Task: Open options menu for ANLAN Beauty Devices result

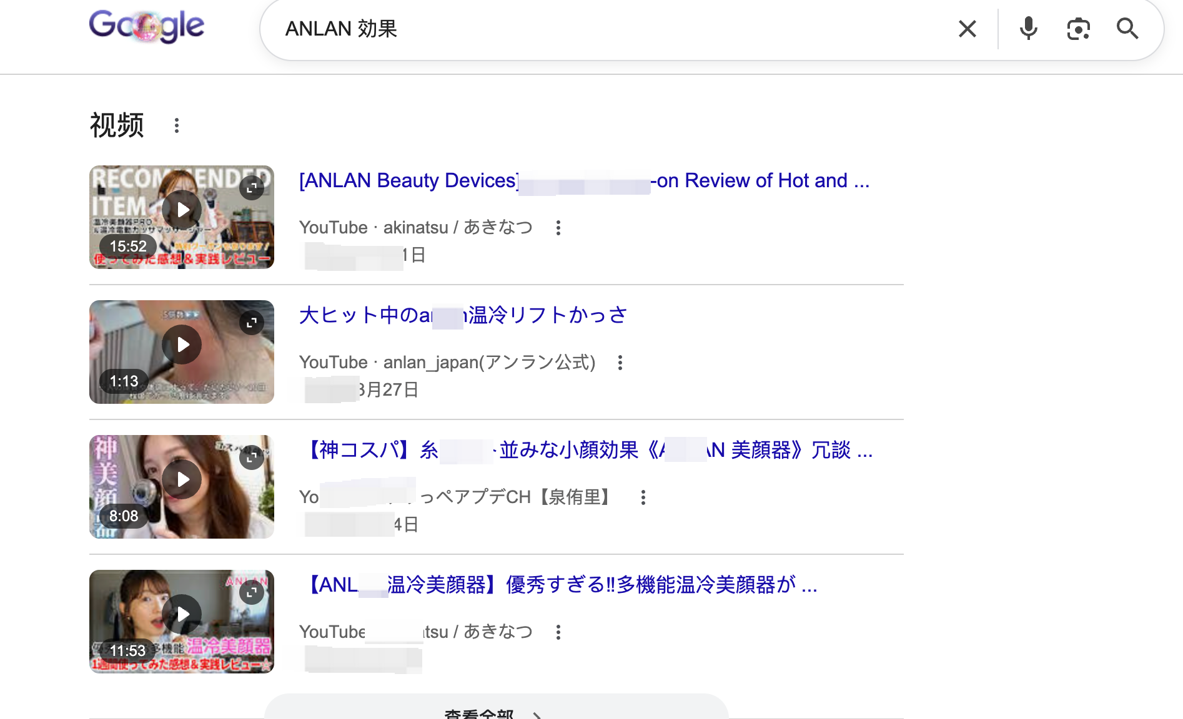Action: pyautogui.click(x=558, y=228)
